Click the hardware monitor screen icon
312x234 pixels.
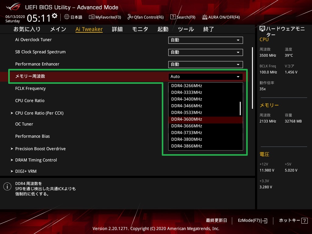(x=262, y=29)
